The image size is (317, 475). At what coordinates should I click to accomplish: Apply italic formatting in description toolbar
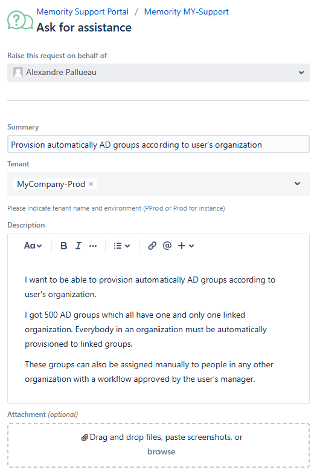coord(78,246)
